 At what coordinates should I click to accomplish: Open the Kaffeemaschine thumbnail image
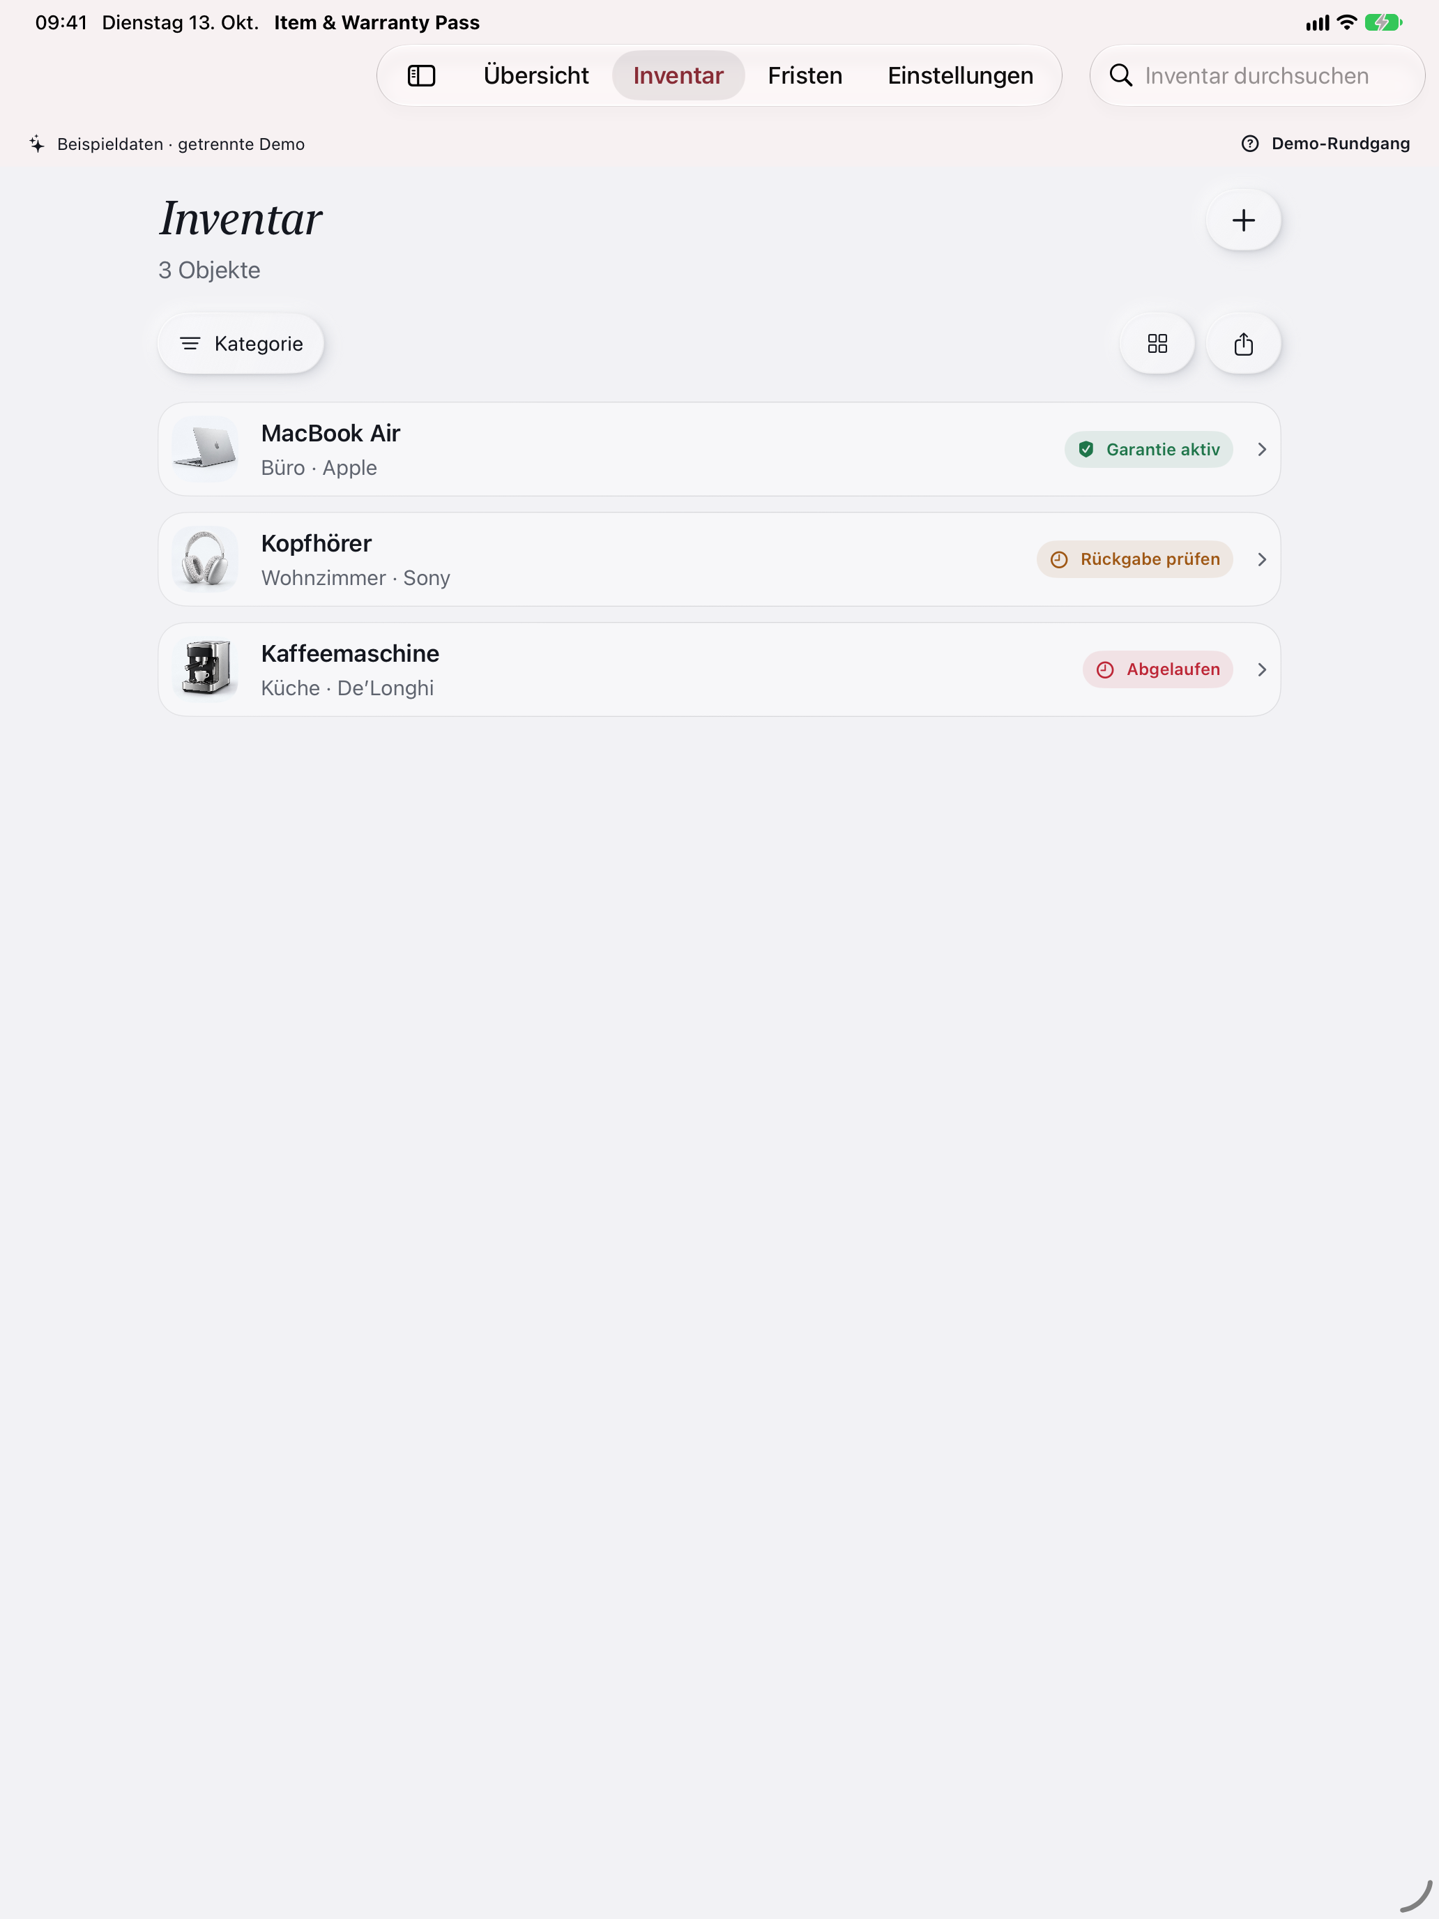click(206, 669)
